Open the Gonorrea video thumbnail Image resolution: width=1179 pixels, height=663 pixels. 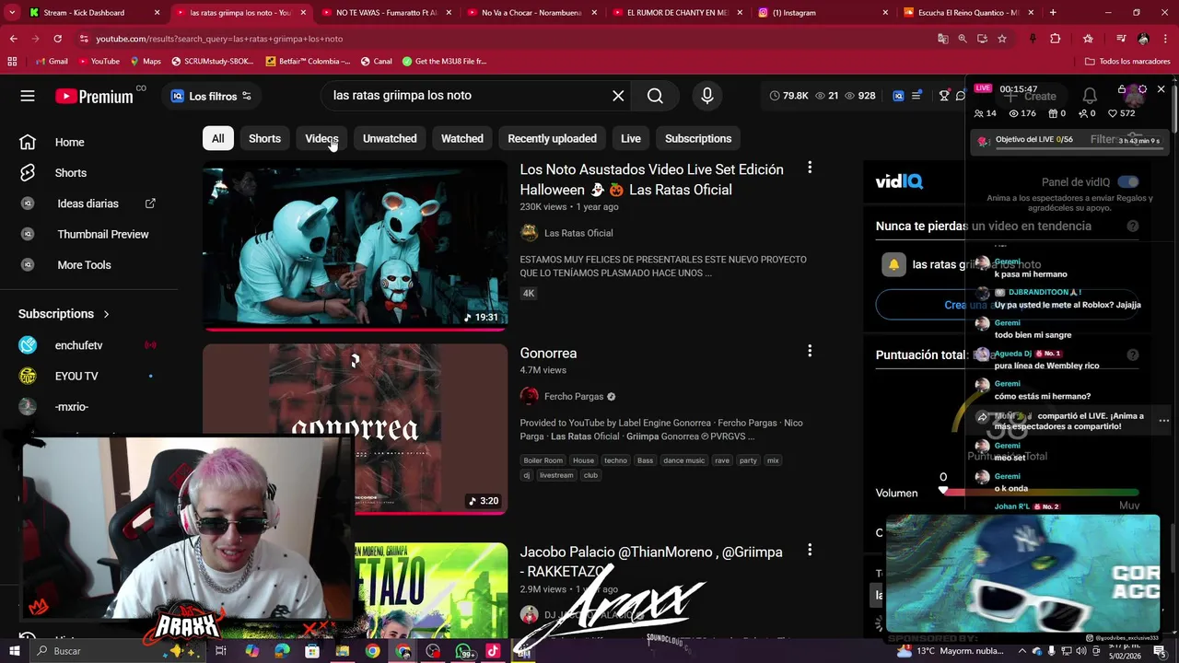pyautogui.click(x=355, y=428)
